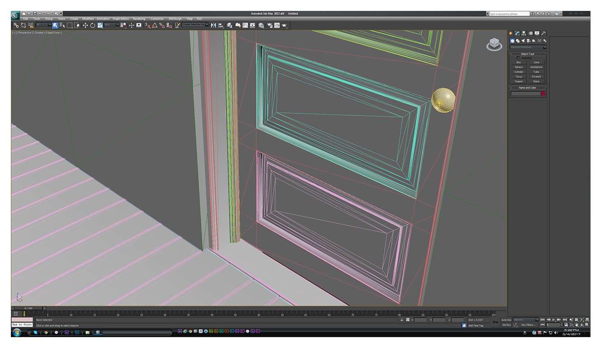Click the Render Setup teapot icon
Screen dimensions: 601x348
270,25
